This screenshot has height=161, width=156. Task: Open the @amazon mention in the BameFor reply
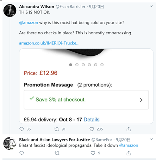[x=129, y=145]
